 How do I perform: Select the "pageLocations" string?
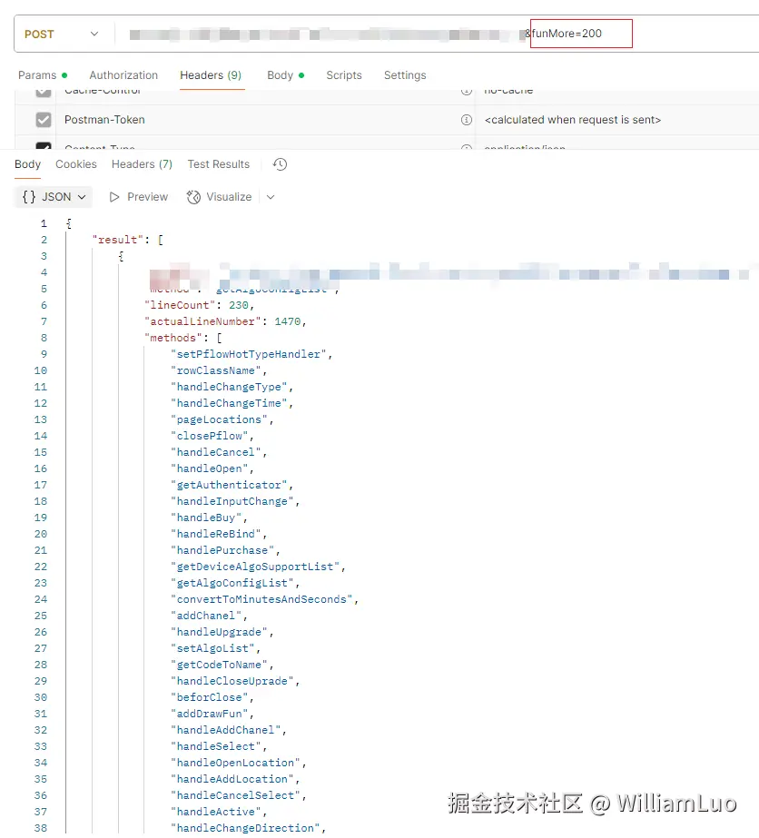tap(219, 419)
